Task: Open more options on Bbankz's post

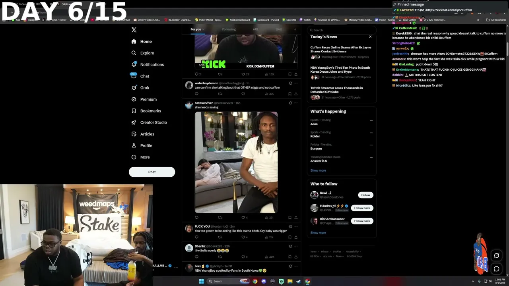Action: 296,246
